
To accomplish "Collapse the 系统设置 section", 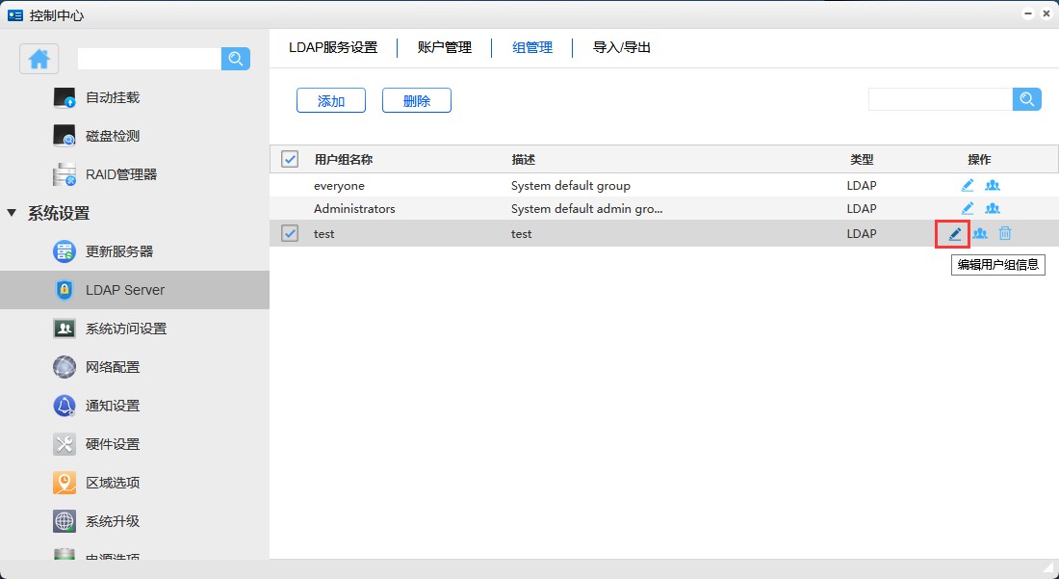I will coord(13,213).
